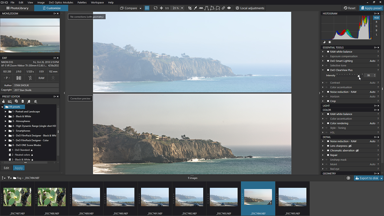Select the rectangle perspective tool
The width and height of the screenshot is (384, 216).
(212, 8)
